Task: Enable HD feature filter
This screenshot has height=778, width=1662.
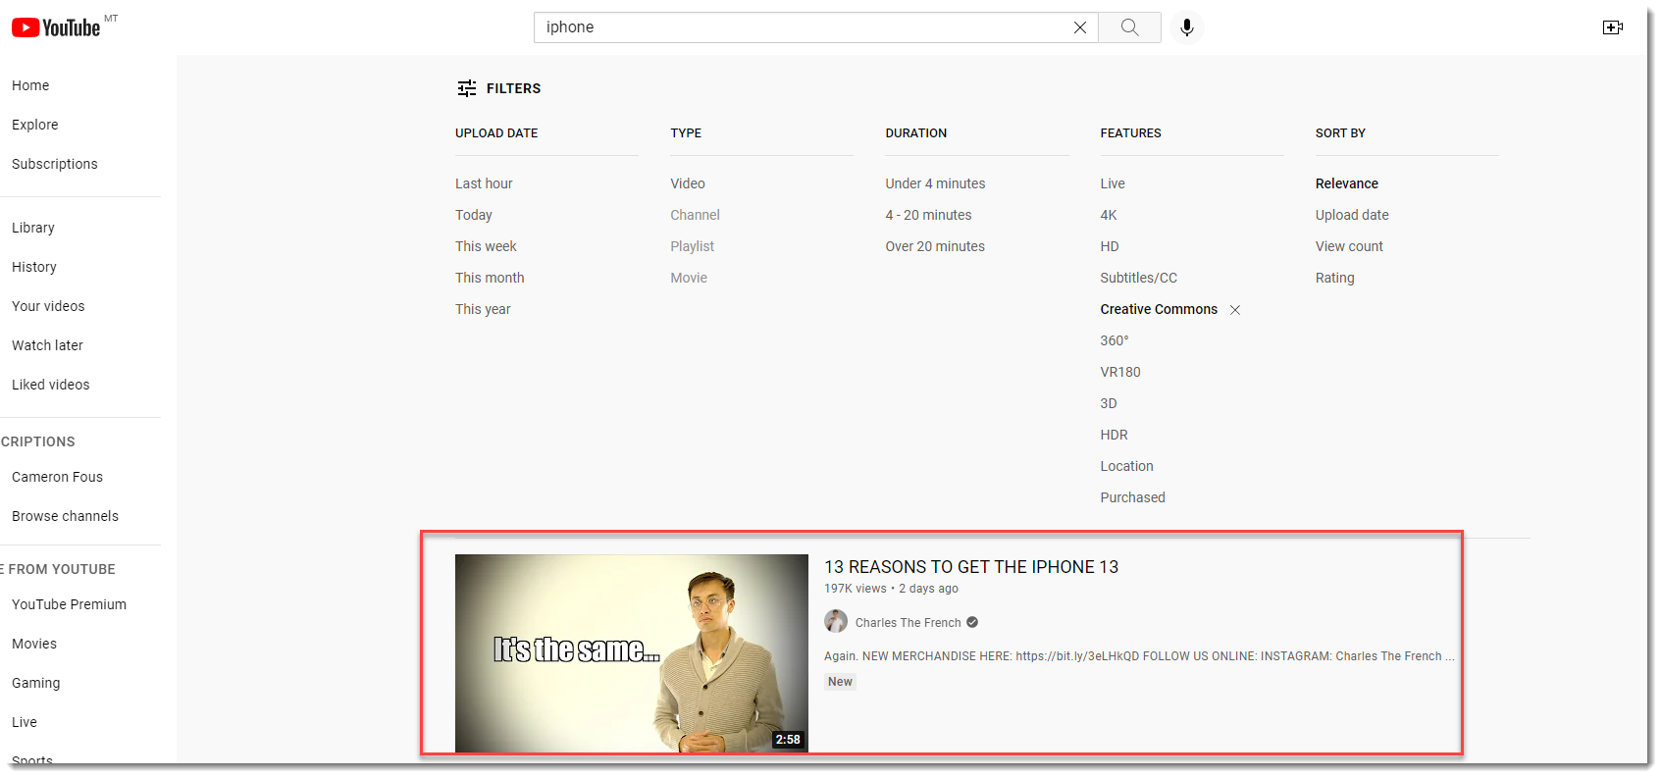Action: pyautogui.click(x=1110, y=246)
